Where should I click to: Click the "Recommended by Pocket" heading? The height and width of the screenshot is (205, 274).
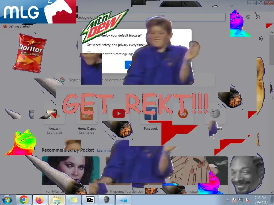68,150
